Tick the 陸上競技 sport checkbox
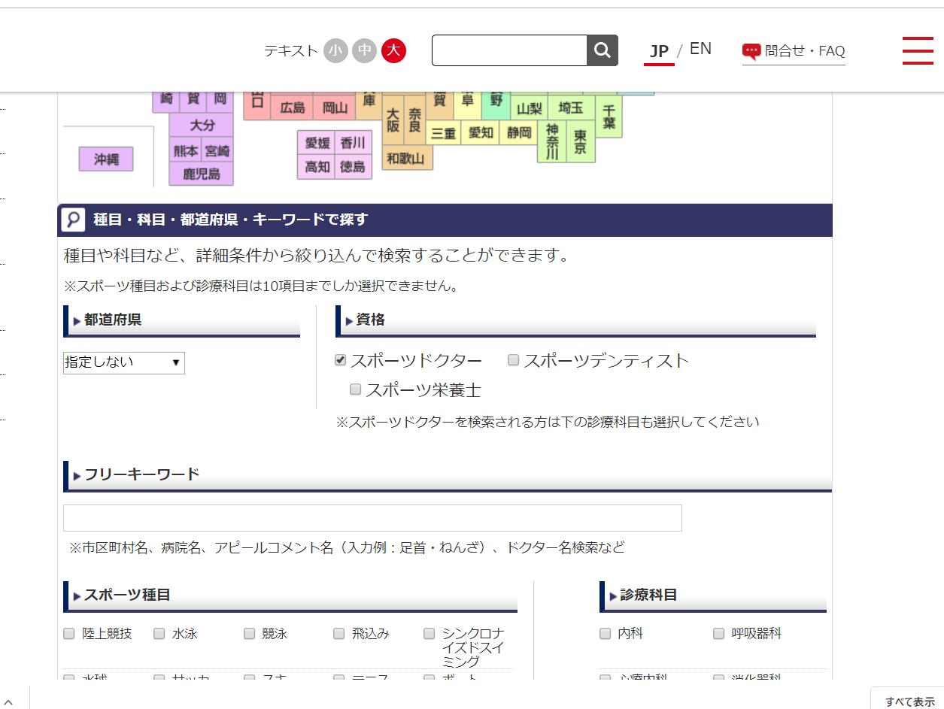The height and width of the screenshot is (709, 944). click(x=69, y=634)
